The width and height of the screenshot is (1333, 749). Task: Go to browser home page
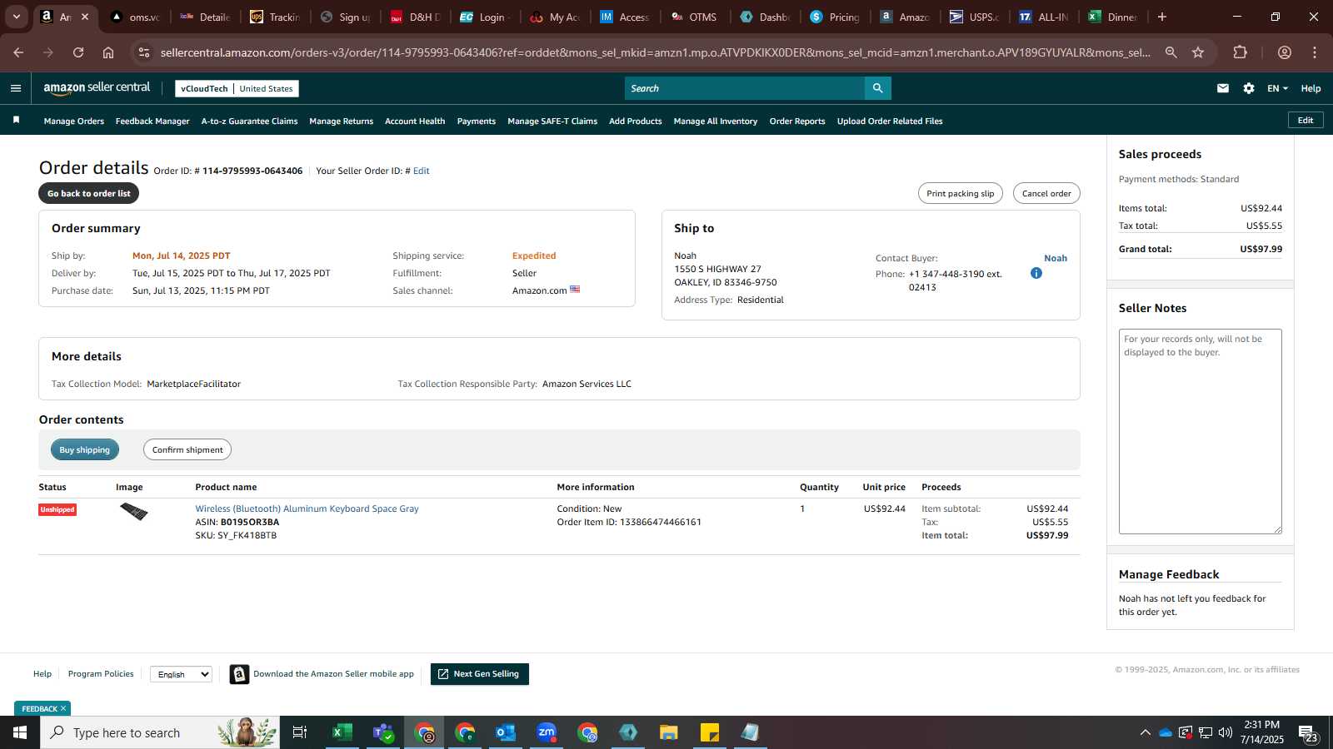pos(108,52)
